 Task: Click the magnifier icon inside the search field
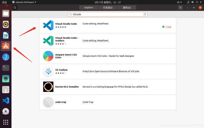[71, 14]
